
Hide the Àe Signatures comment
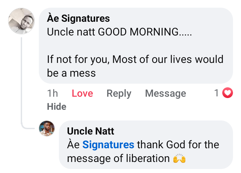coord(57,106)
